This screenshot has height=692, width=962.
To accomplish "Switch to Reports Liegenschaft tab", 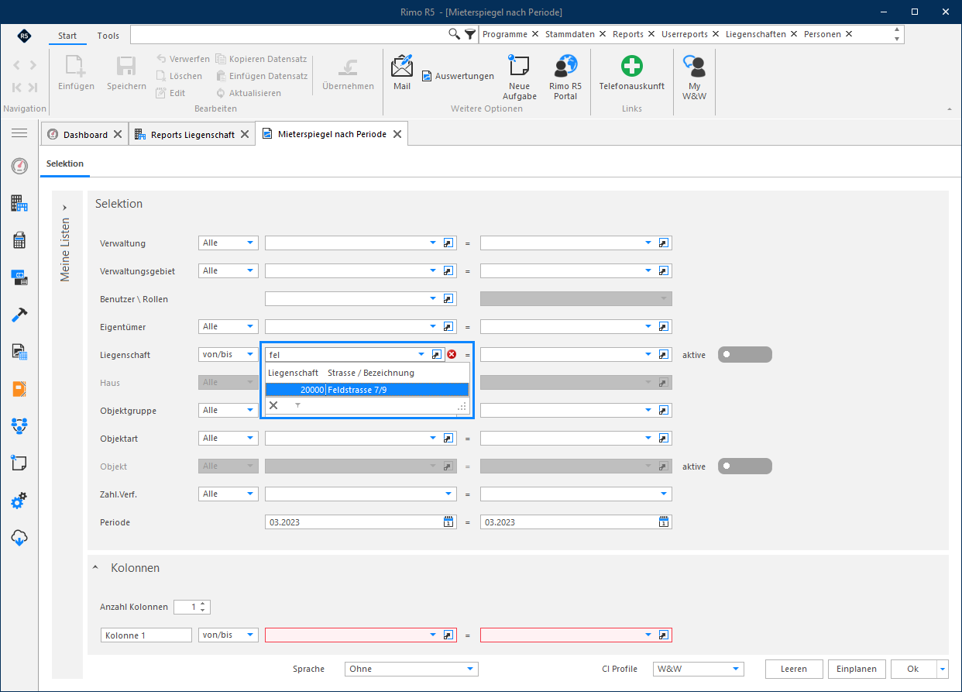I will pos(193,134).
